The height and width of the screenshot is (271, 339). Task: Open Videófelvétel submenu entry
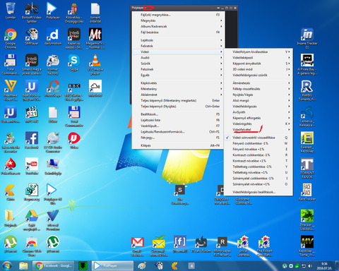(258, 130)
